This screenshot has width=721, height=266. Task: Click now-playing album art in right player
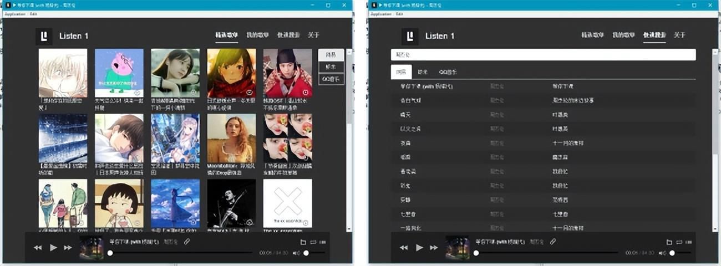coord(458,248)
